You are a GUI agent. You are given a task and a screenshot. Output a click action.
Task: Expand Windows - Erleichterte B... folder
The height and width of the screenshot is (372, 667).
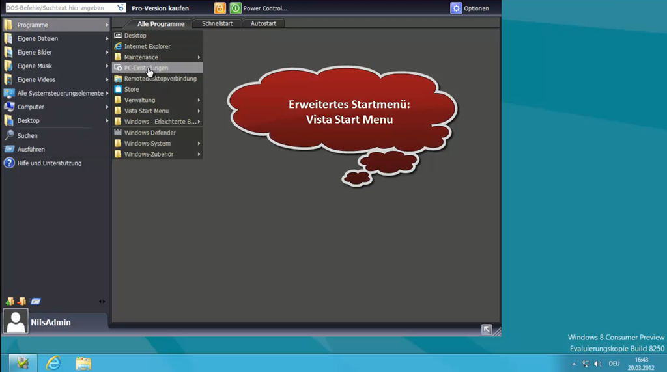158,122
